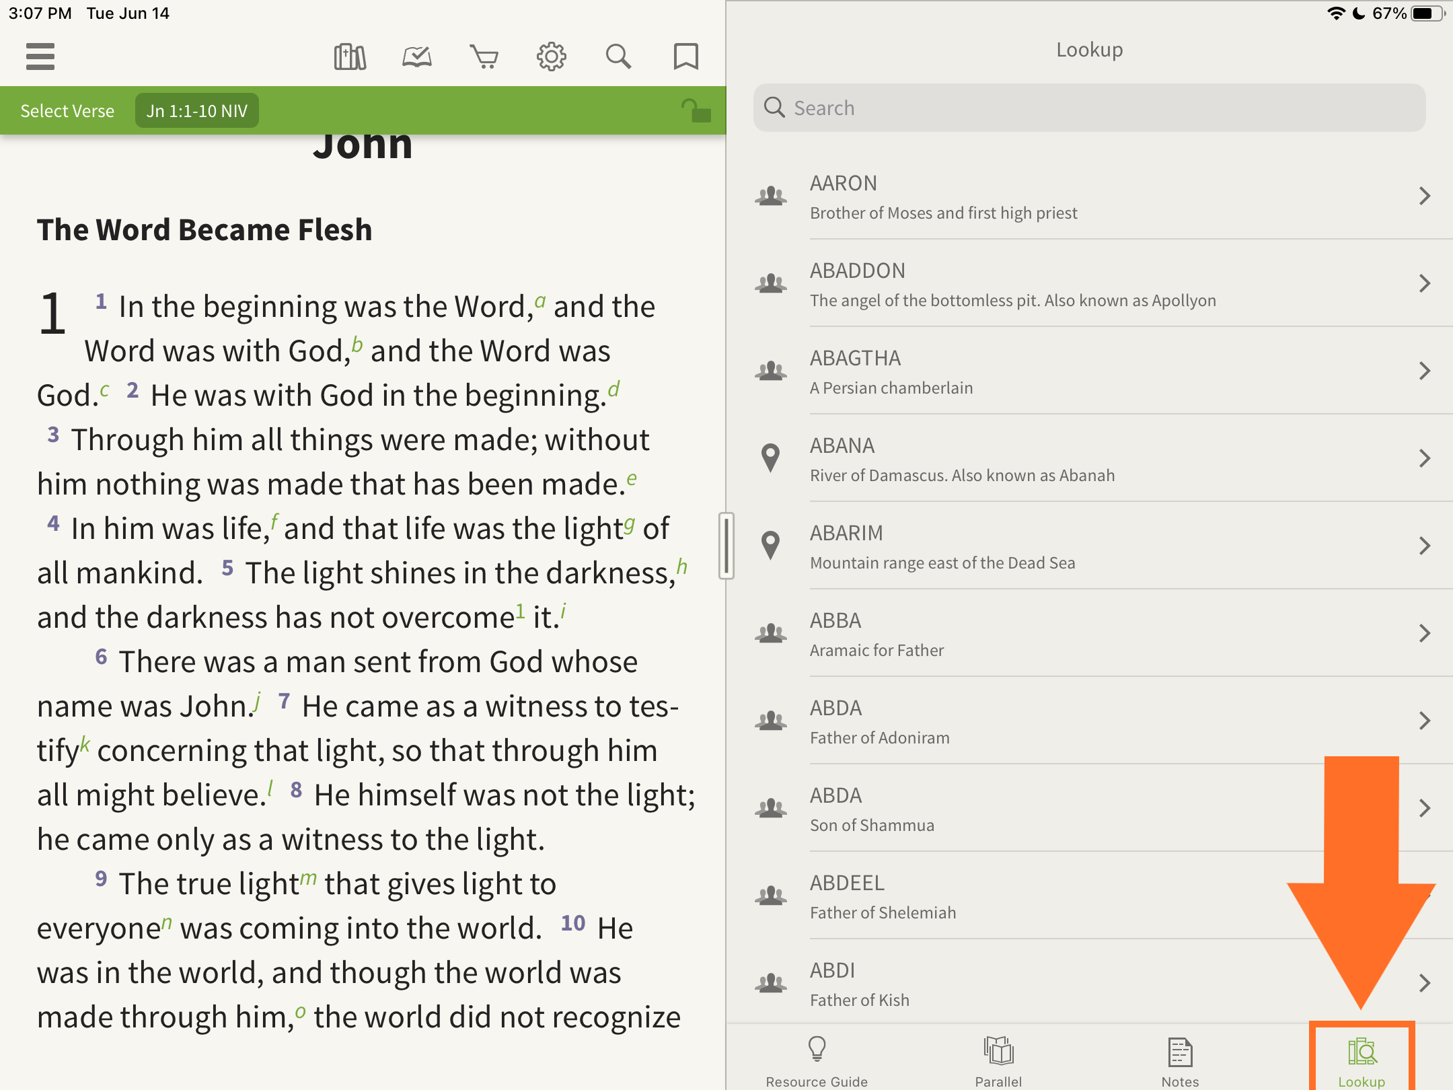Select verse number 6
The image size is (1453, 1090).
(x=101, y=657)
